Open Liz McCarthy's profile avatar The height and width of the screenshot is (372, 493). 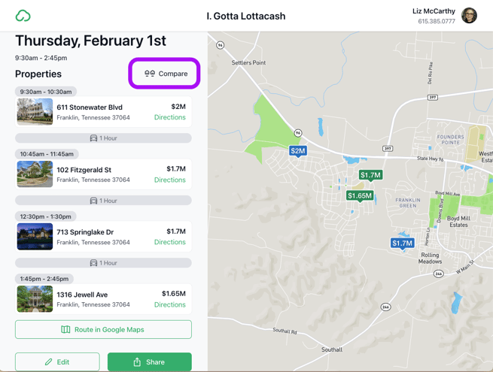point(469,16)
